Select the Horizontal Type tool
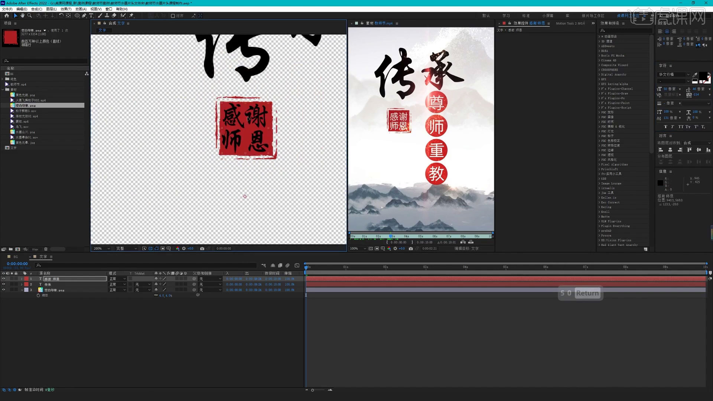 pos(91,16)
